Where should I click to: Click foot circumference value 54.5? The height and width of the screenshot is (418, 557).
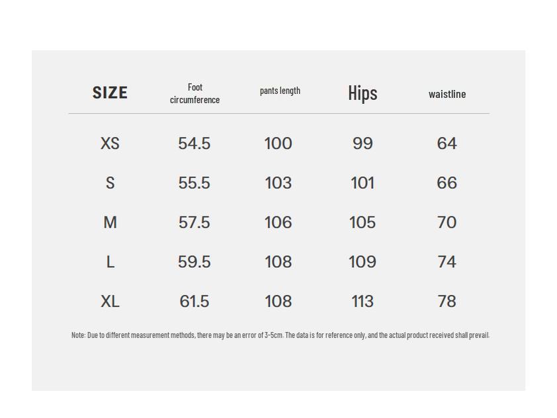[194, 144]
